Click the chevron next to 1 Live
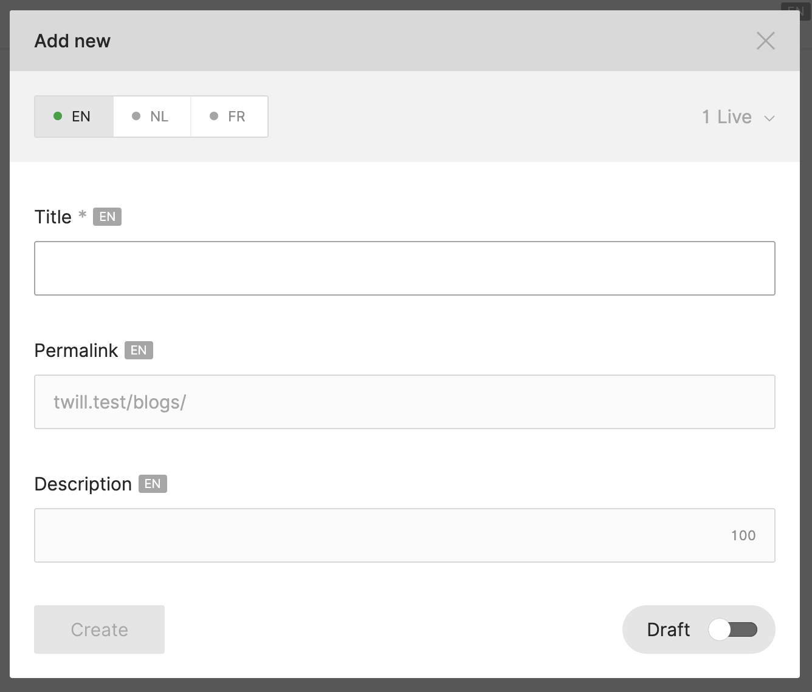Viewport: 812px width, 692px height. point(769,118)
